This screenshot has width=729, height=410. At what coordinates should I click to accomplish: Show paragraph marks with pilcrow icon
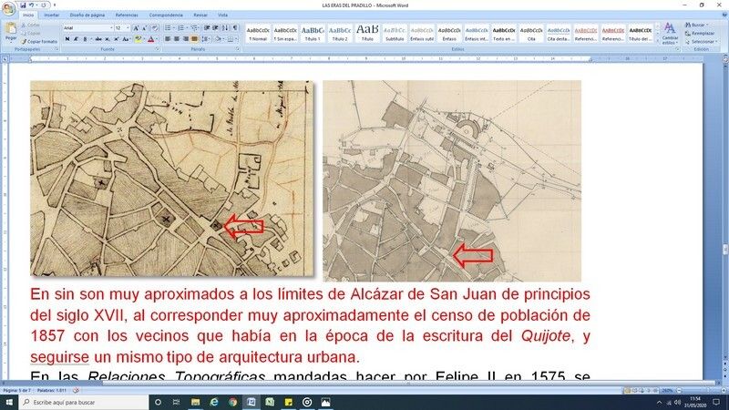tap(236, 28)
